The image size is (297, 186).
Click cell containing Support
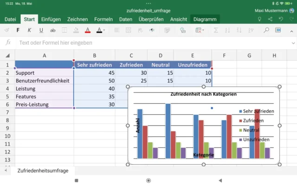[45, 73]
